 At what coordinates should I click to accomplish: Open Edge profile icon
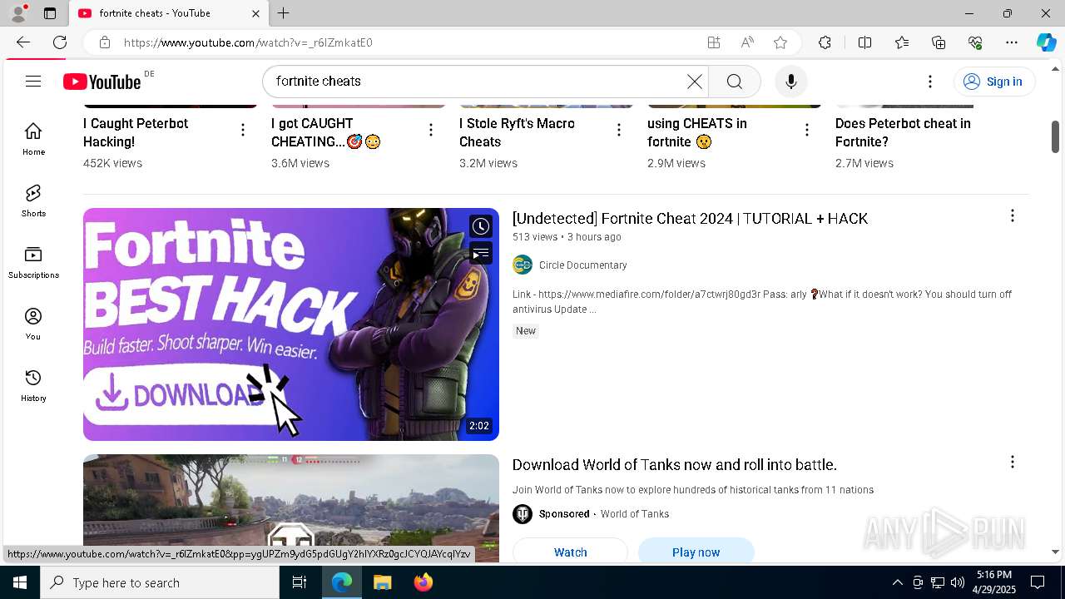(x=18, y=13)
